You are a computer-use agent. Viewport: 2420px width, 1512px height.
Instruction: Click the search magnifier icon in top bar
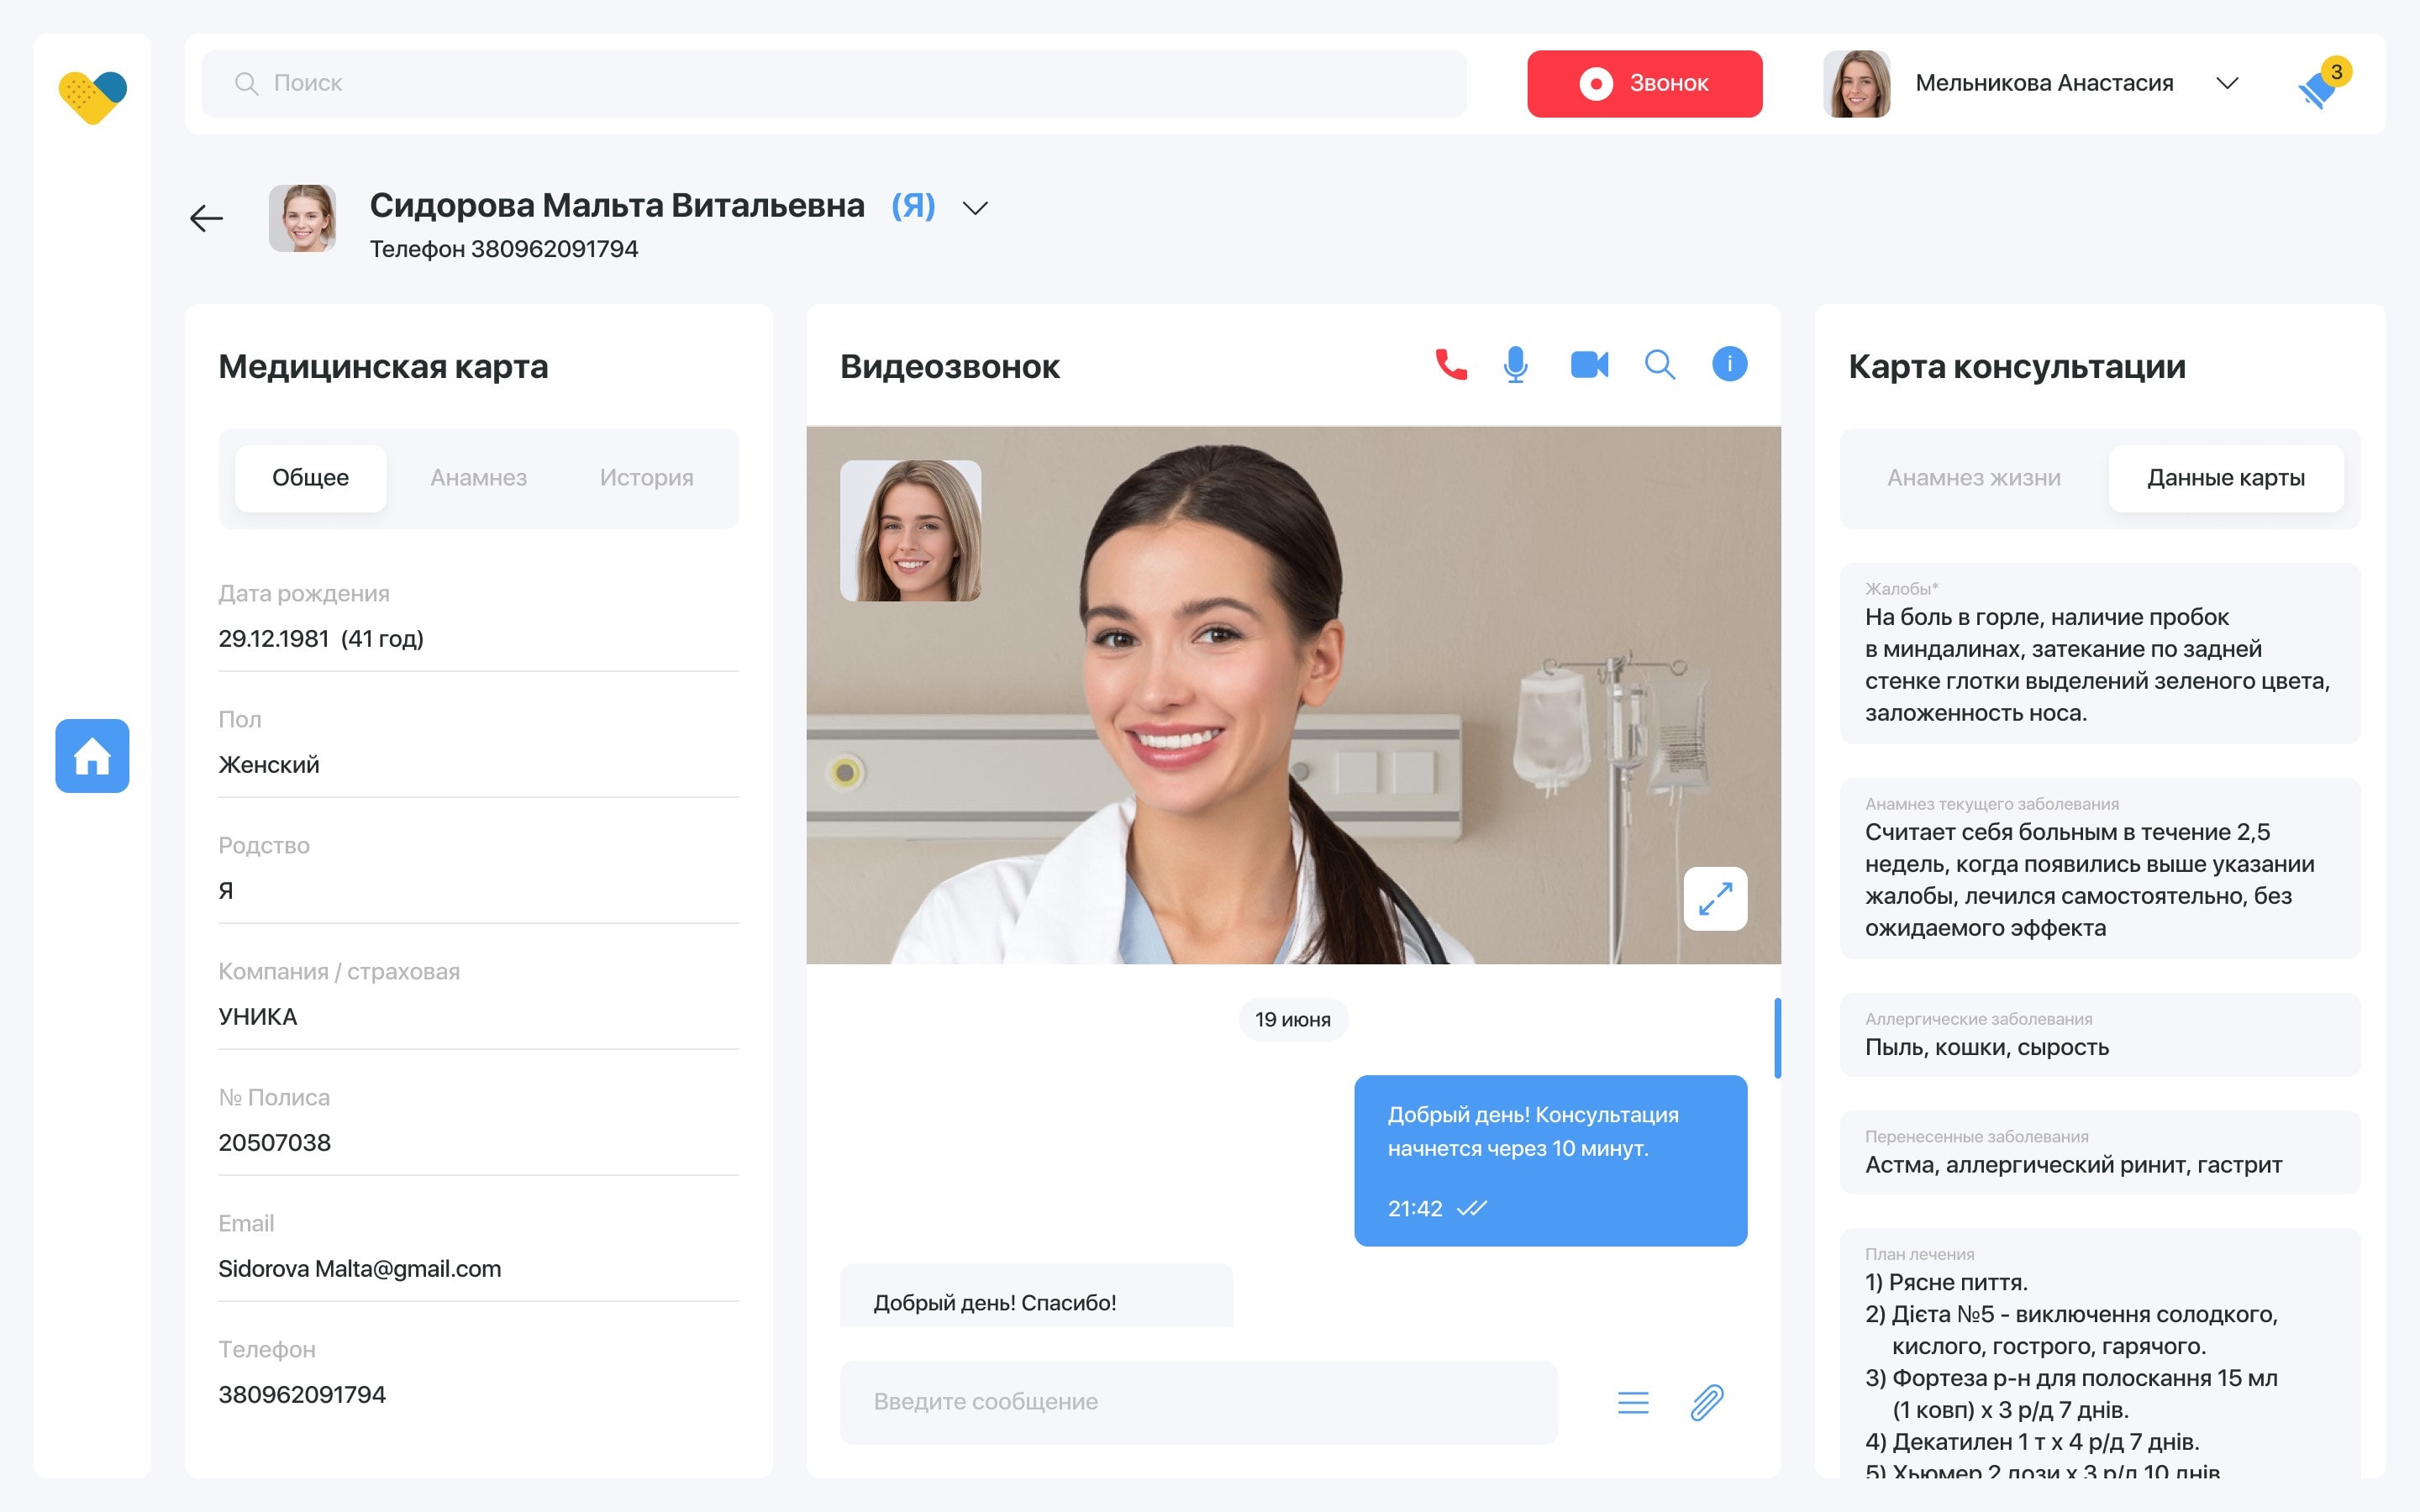pos(246,83)
